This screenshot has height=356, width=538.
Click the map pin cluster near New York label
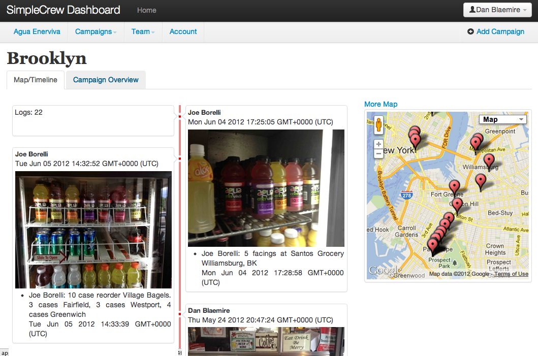click(415, 138)
